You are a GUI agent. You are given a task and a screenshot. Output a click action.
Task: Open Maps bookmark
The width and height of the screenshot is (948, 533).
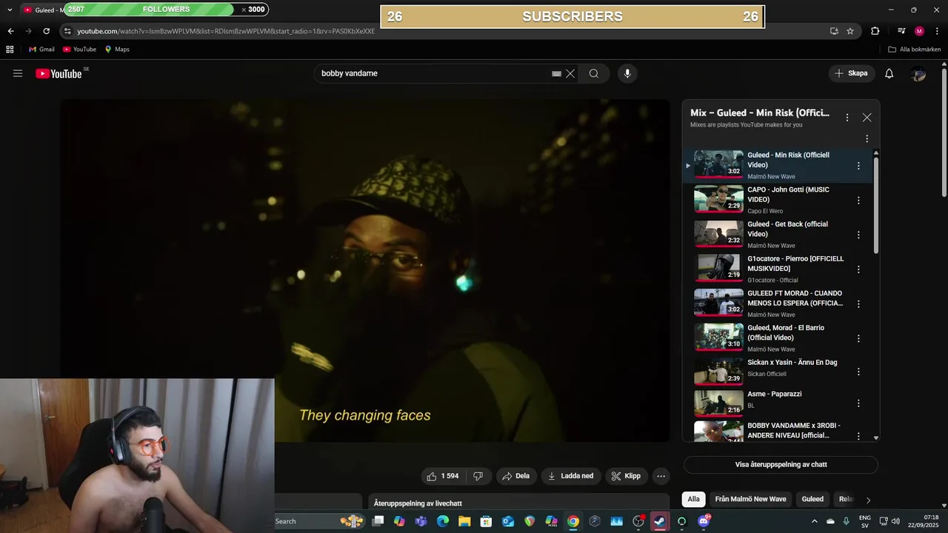point(117,50)
